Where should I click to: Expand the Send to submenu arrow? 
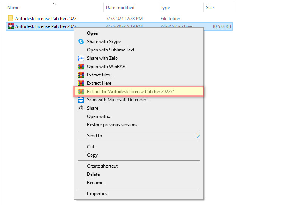click(x=198, y=136)
